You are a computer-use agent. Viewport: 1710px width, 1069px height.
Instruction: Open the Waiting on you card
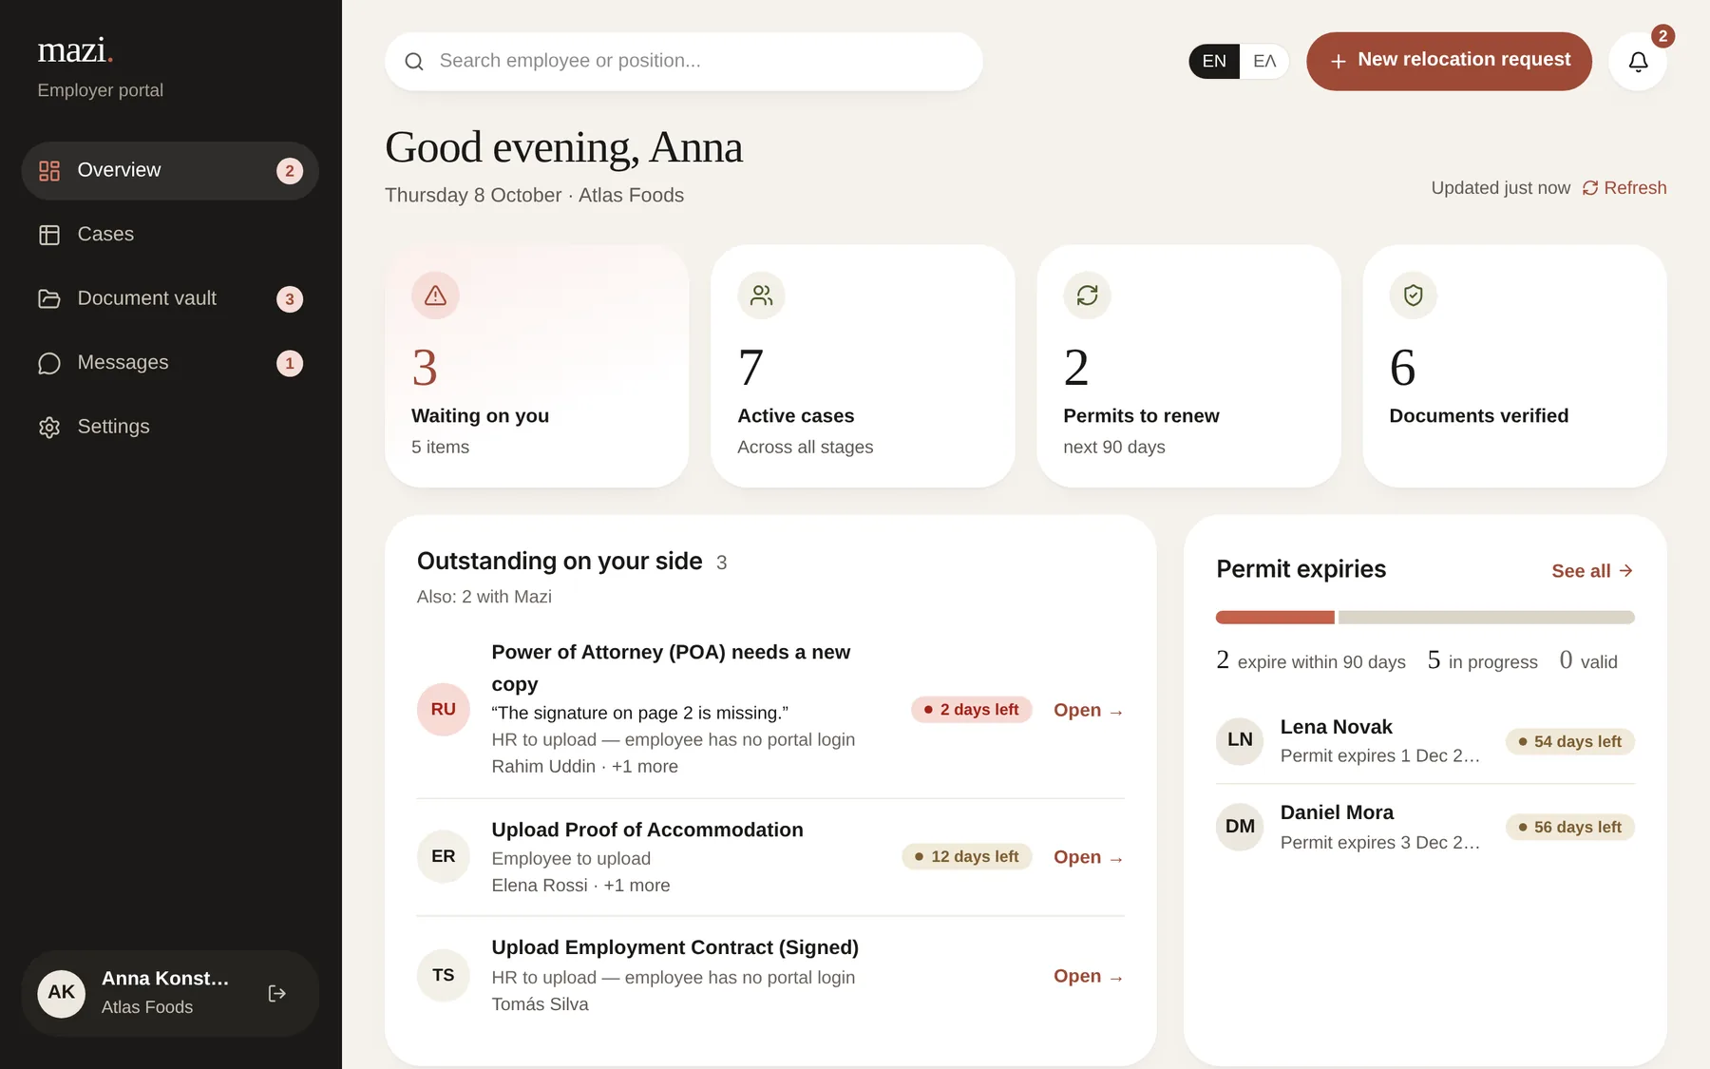(537, 367)
